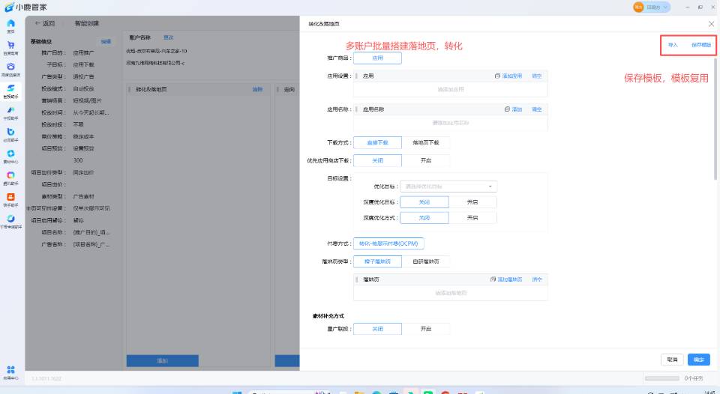Turn 星广联投 to 开启
Screen dimensions: 720x394
pyautogui.click(x=426, y=329)
